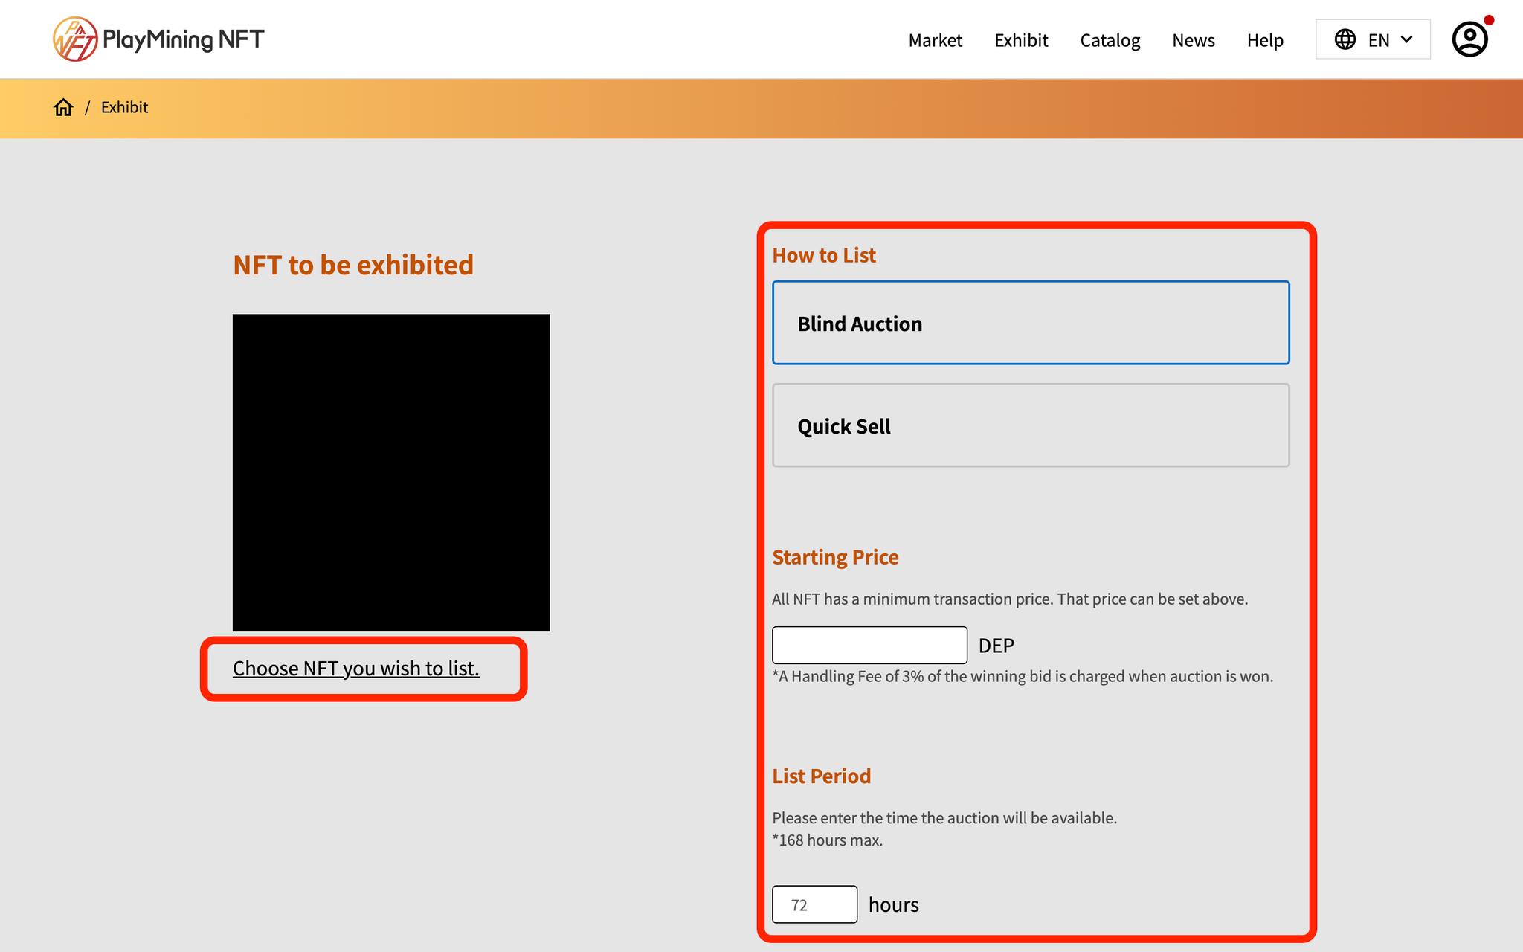Click the Exhibit breadcrumb link
The height and width of the screenshot is (952, 1523).
[124, 107]
